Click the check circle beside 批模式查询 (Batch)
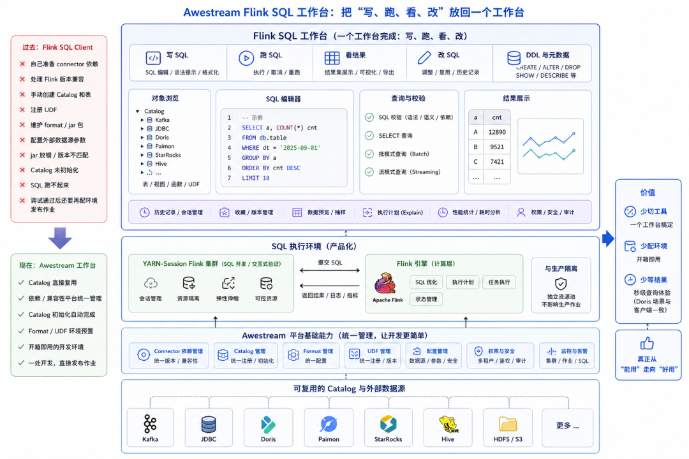 369,154
